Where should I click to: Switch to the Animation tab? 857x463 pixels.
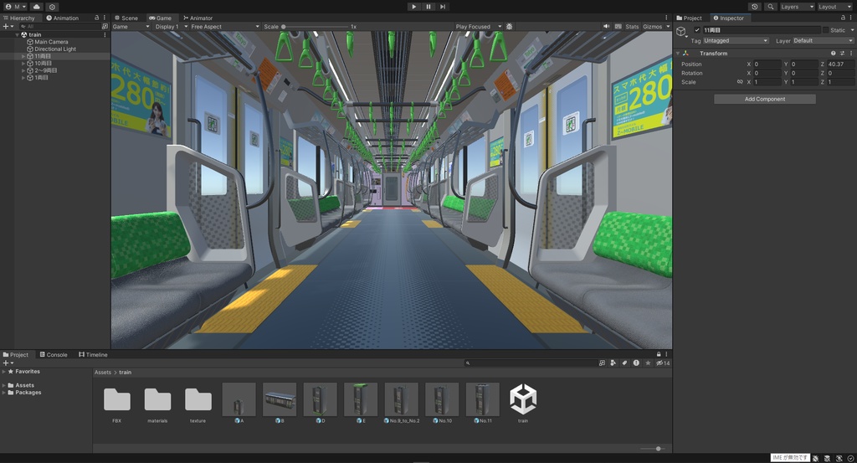coord(62,18)
